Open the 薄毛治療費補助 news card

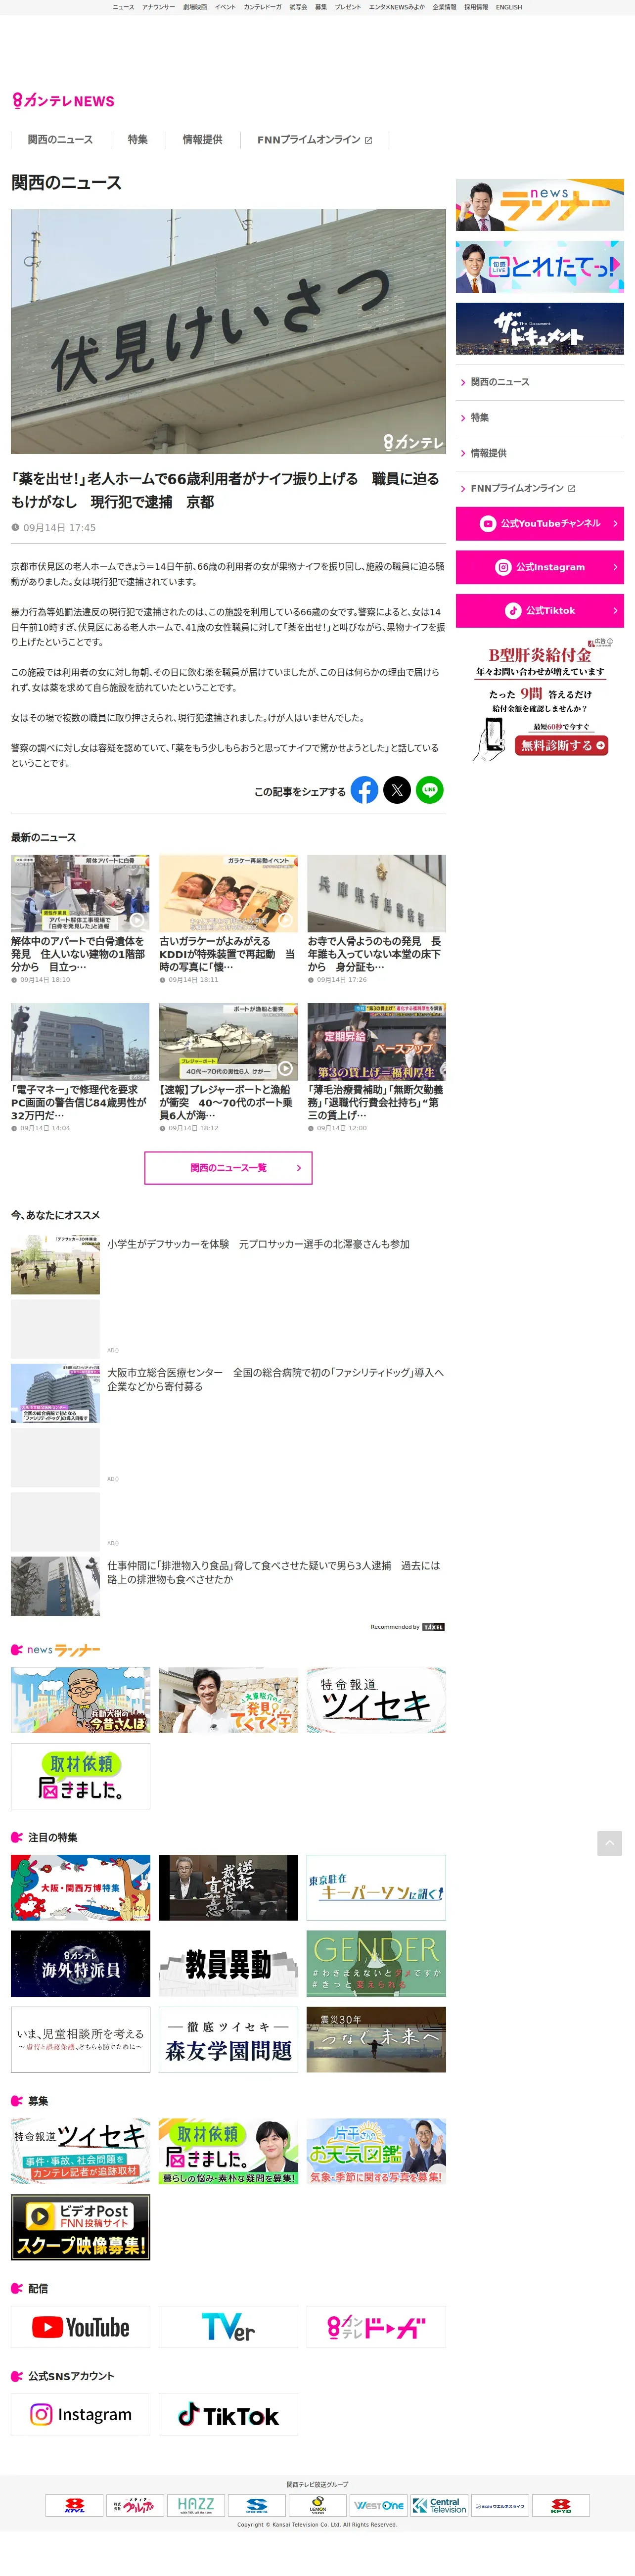coord(376,1068)
